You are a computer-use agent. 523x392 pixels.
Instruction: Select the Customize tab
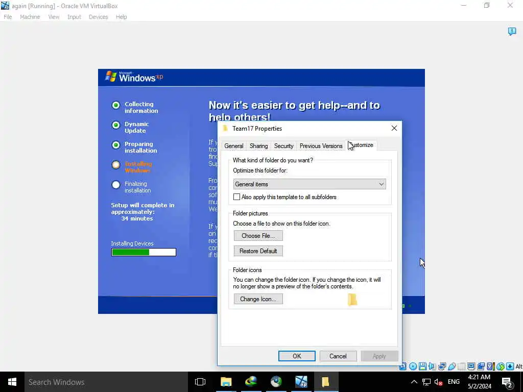tap(362, 145)
